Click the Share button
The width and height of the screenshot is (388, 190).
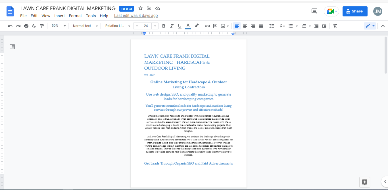pyautogui.click(x=355, y=11)
